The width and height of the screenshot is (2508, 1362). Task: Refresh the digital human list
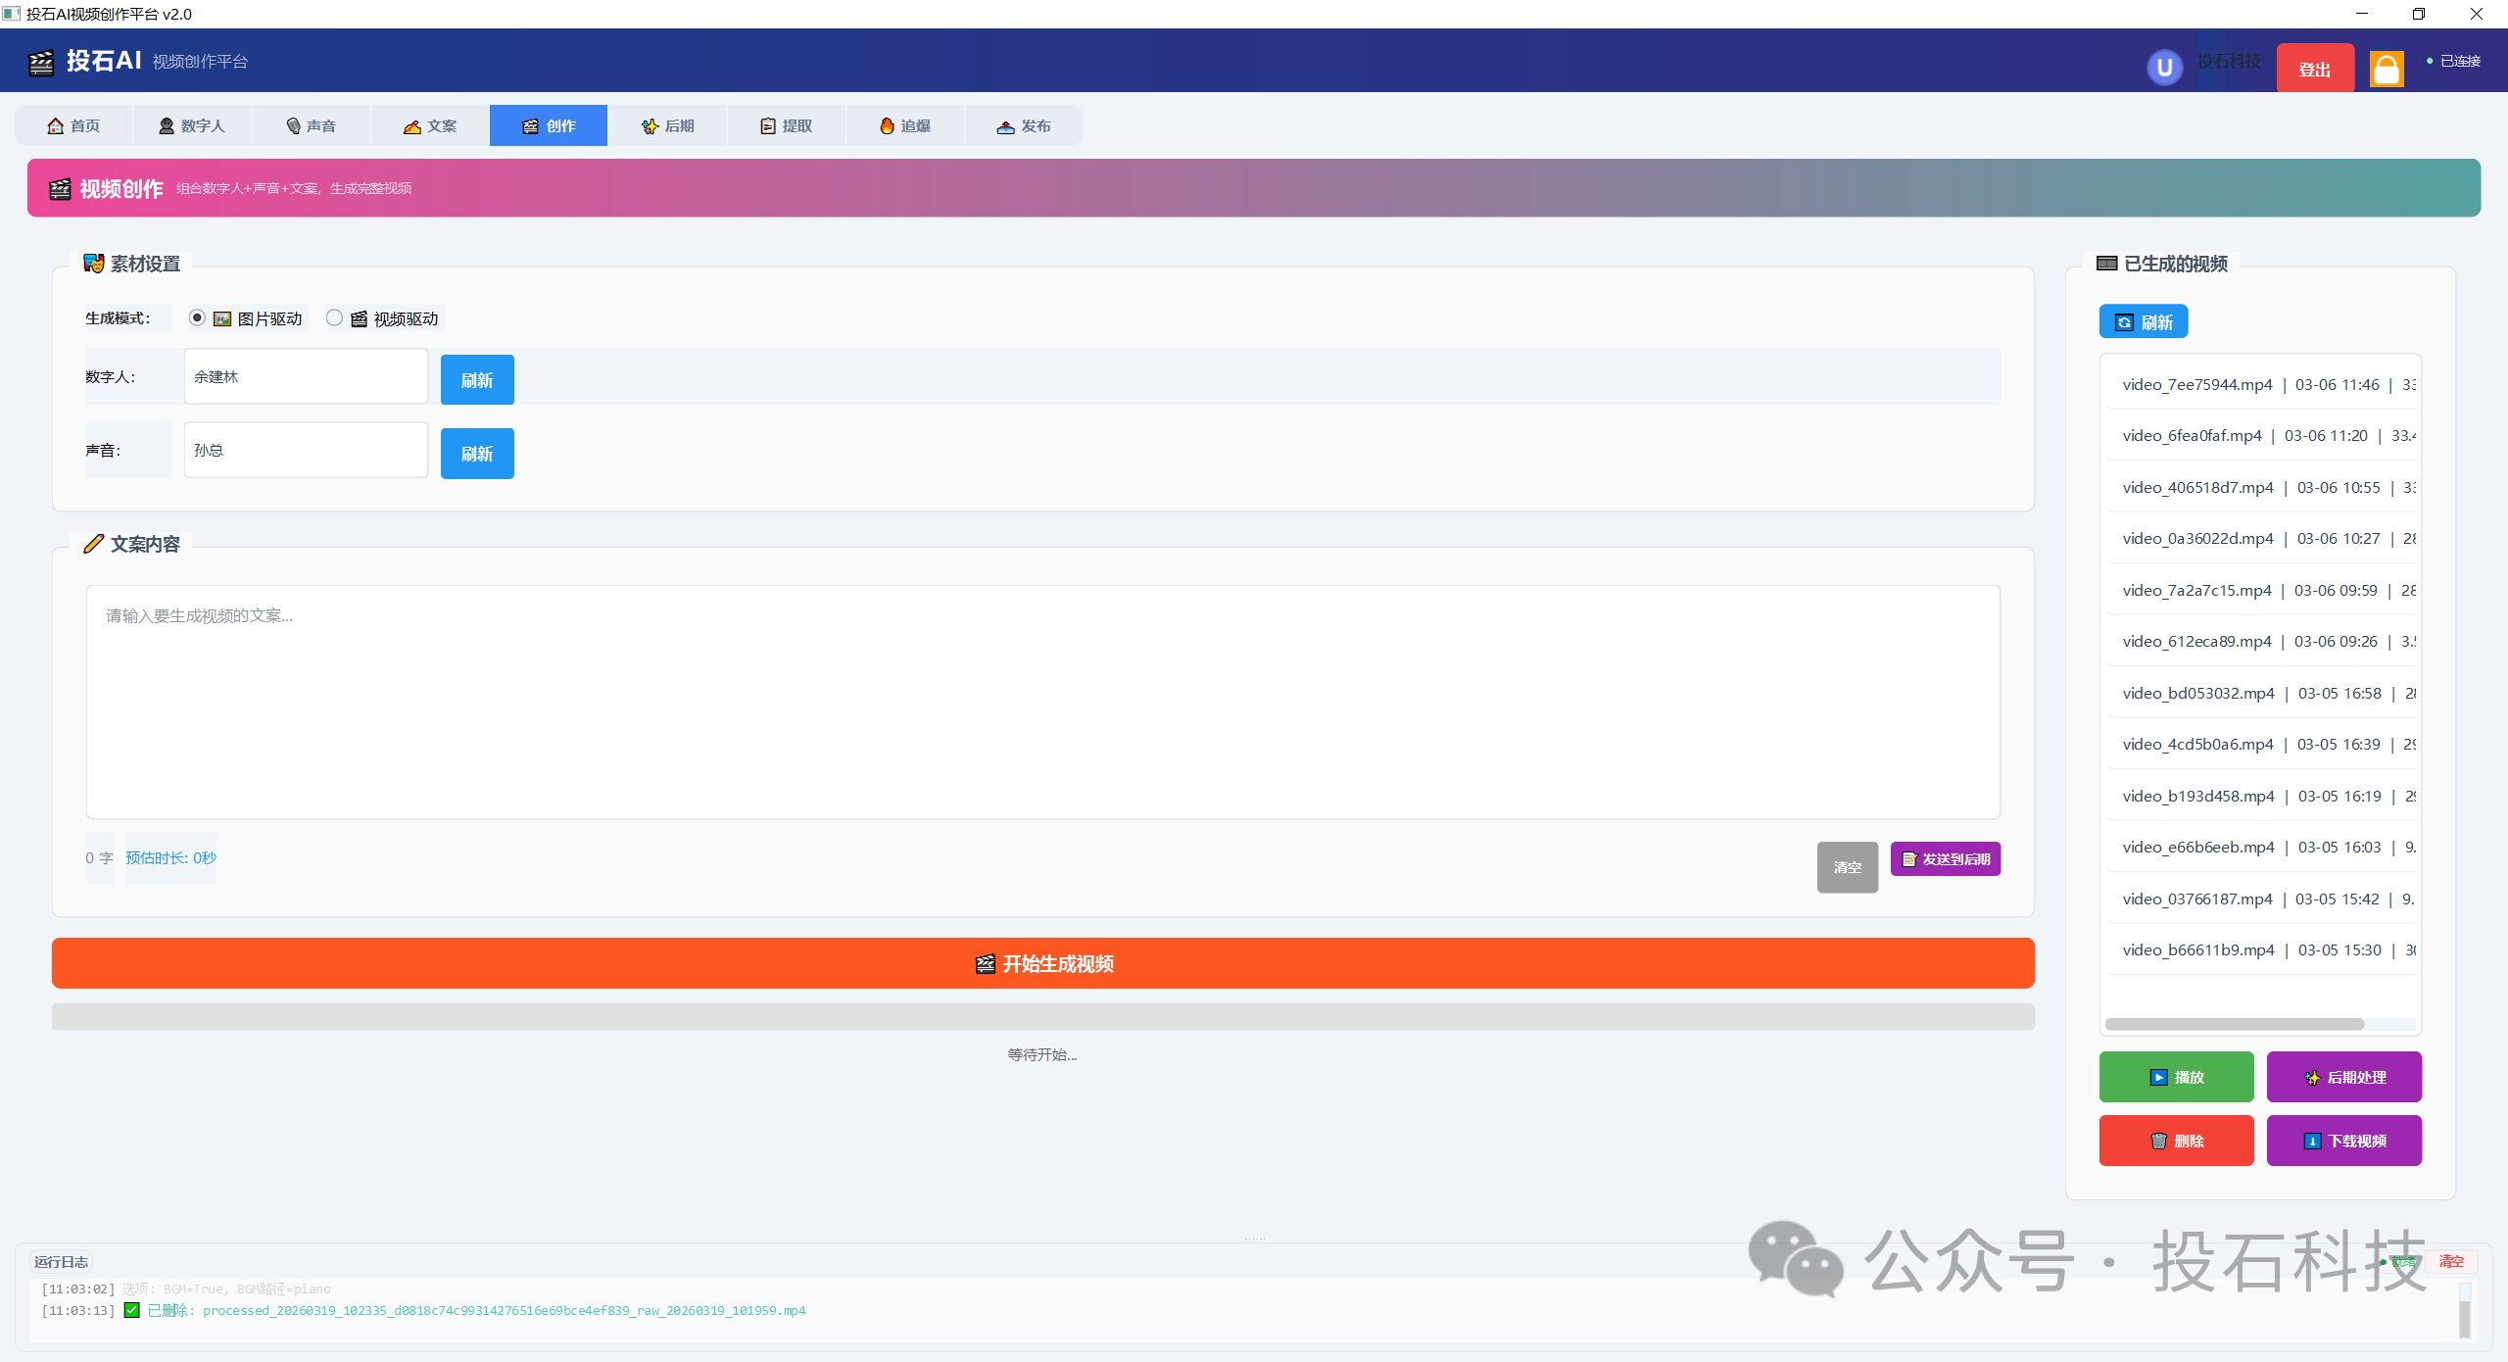[477, 380]
